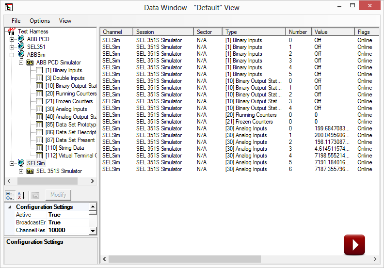The height and width of the screenshot is (268, 384).
Task: Click the Test Harness root icon
Action: [11, 32]
